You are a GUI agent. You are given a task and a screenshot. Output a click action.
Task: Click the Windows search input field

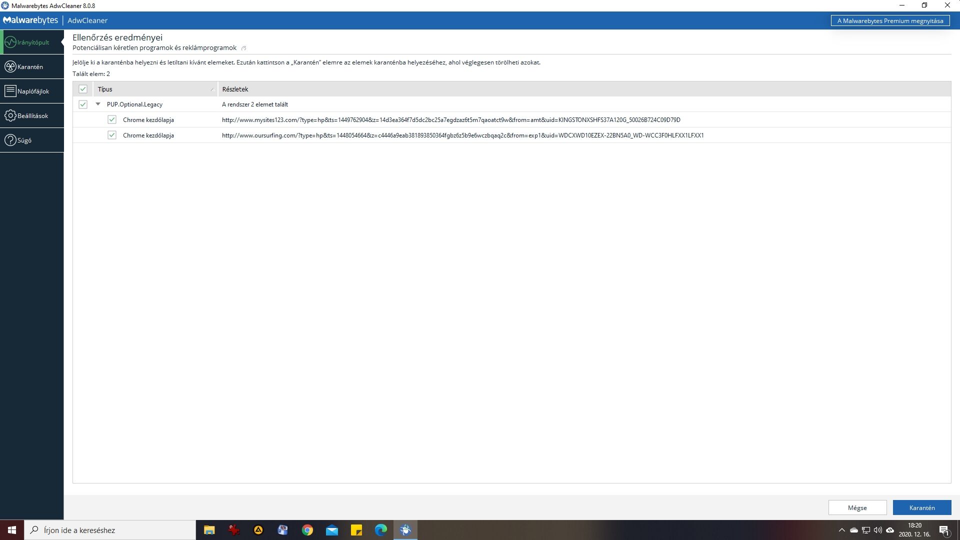click(x=110, y=530)
